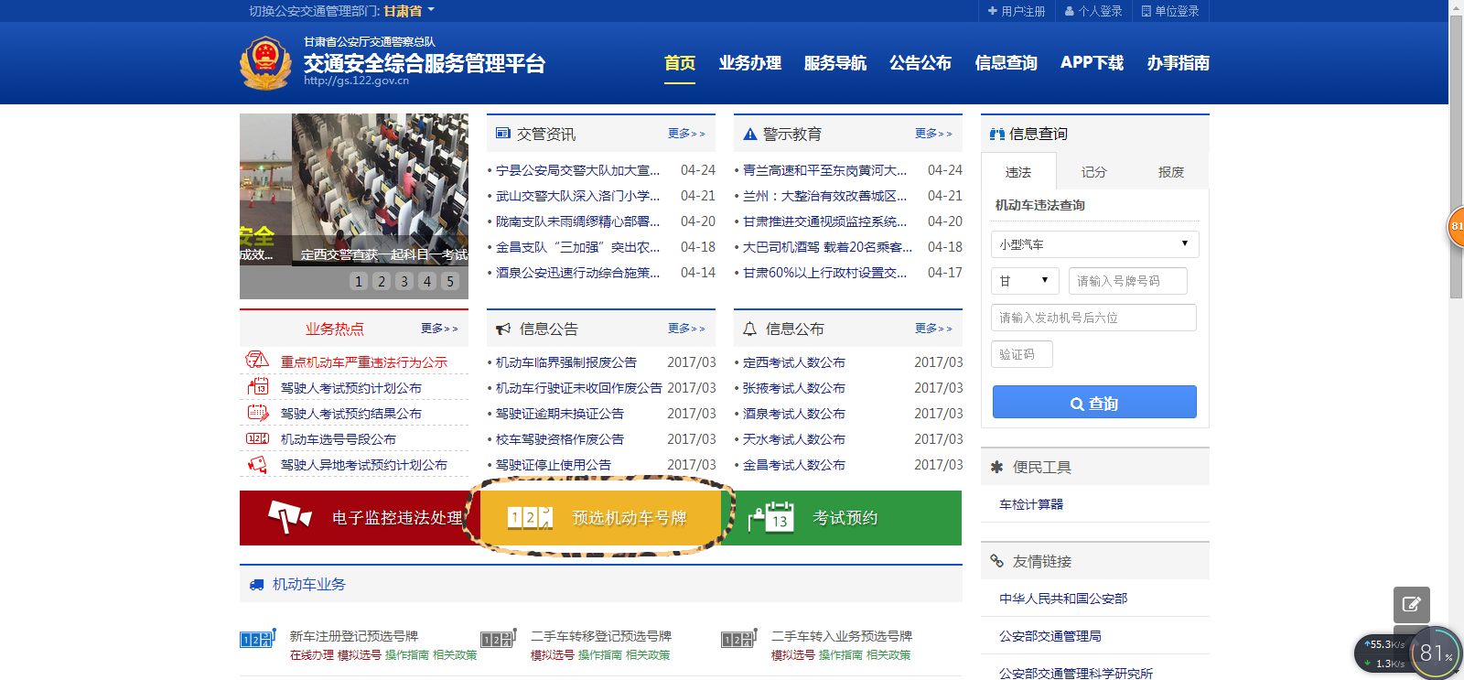The height and width of the screenshot is (680, 1464).
Task: Click icon beside 驾驶人异地考试预约计划公布
Action: [x=258, y=464]
